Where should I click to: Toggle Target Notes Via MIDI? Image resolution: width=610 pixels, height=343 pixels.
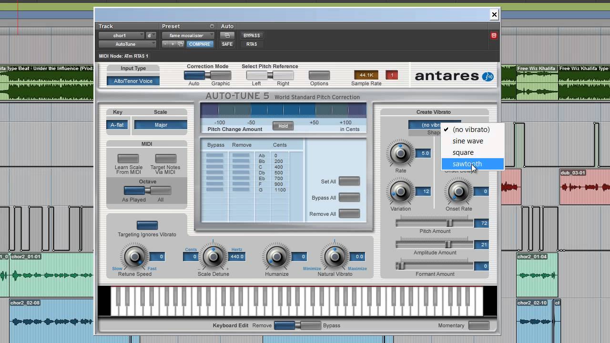coord(165,158)
